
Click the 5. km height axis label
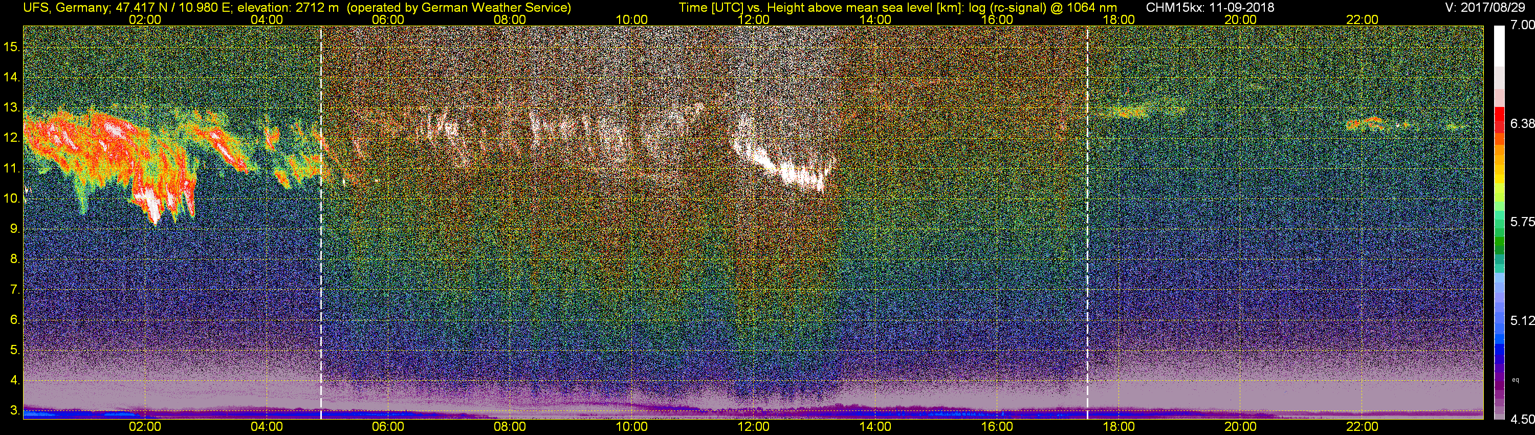tap(15, 351)
